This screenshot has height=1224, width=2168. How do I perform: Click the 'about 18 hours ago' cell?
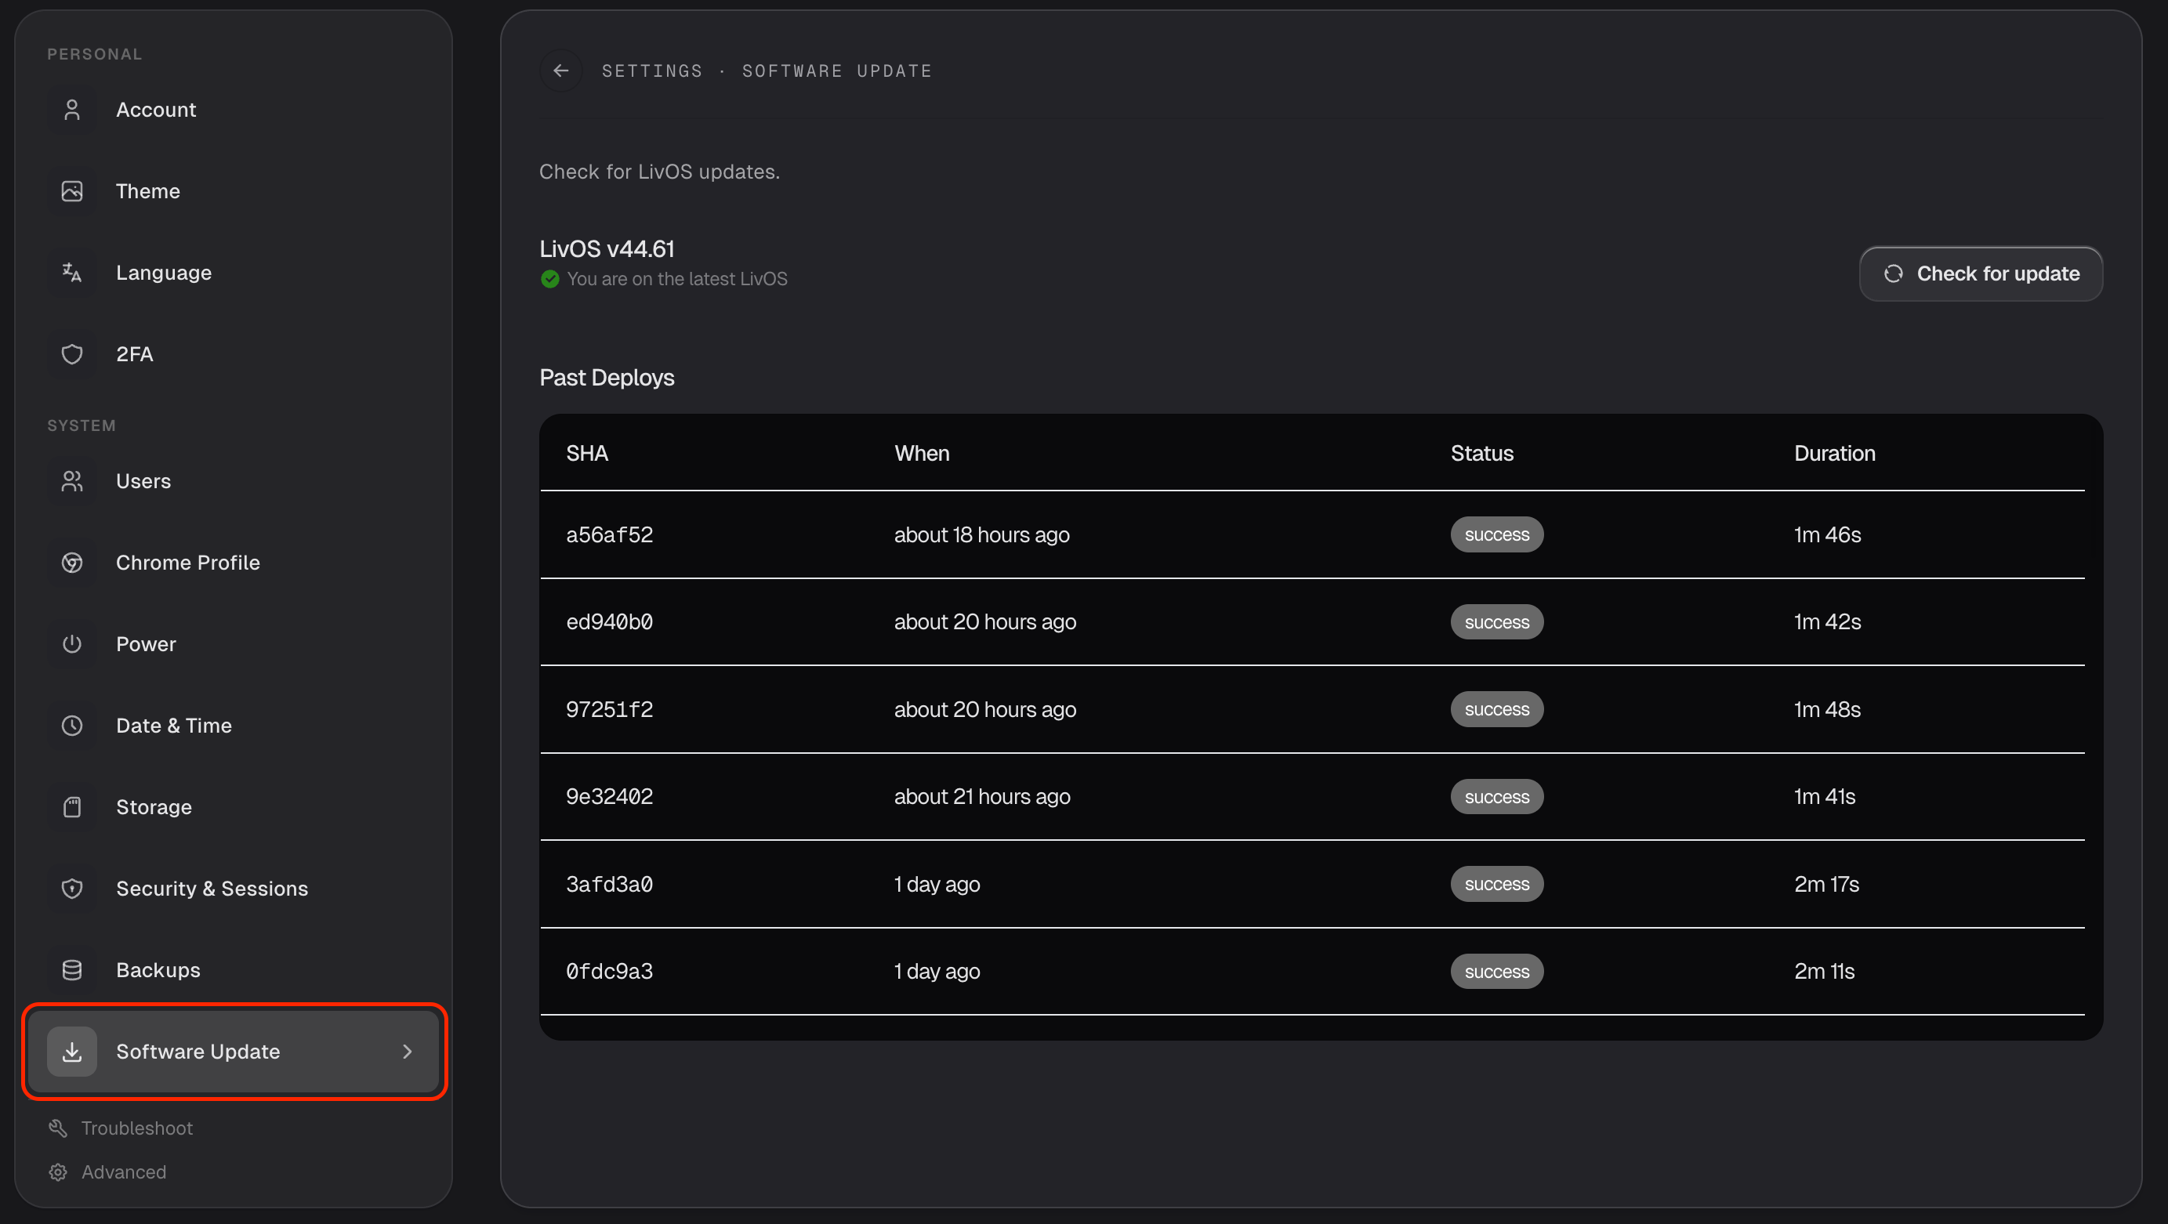point(981,535)
